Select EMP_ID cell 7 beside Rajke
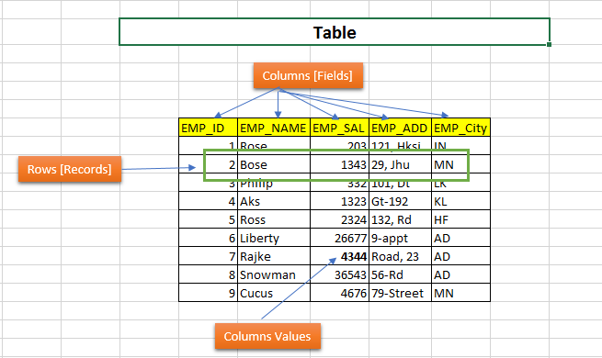Screen dimensions: 602x358 [208, 256]
